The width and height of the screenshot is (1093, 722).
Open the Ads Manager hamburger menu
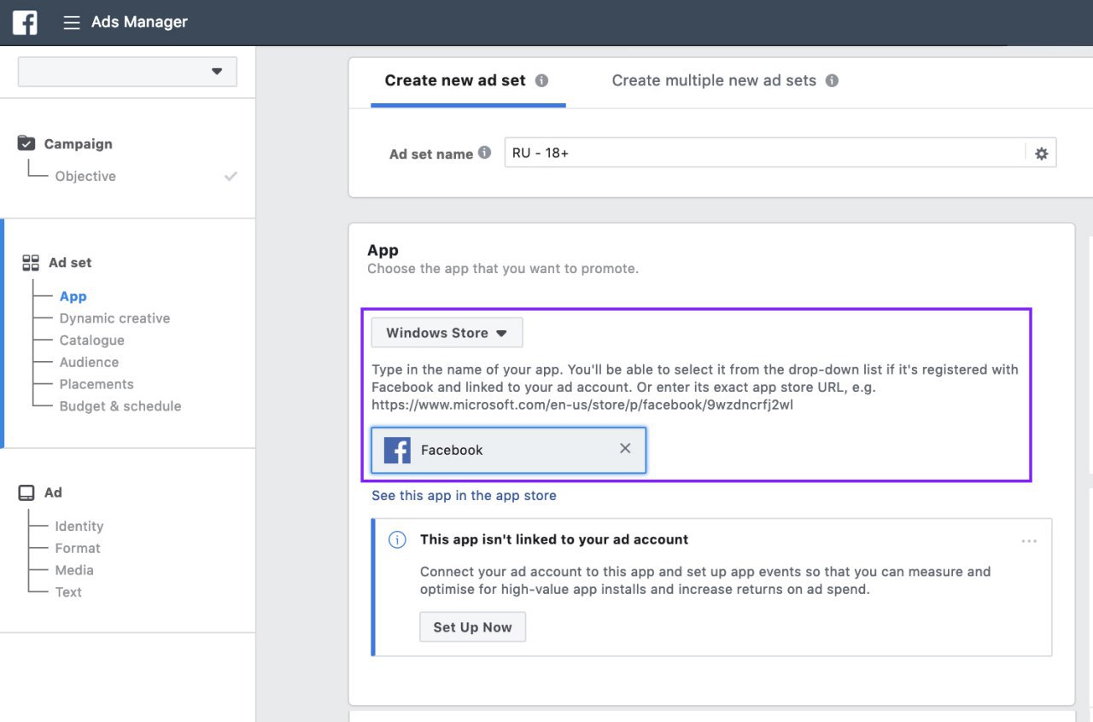[x=72, y=23]
